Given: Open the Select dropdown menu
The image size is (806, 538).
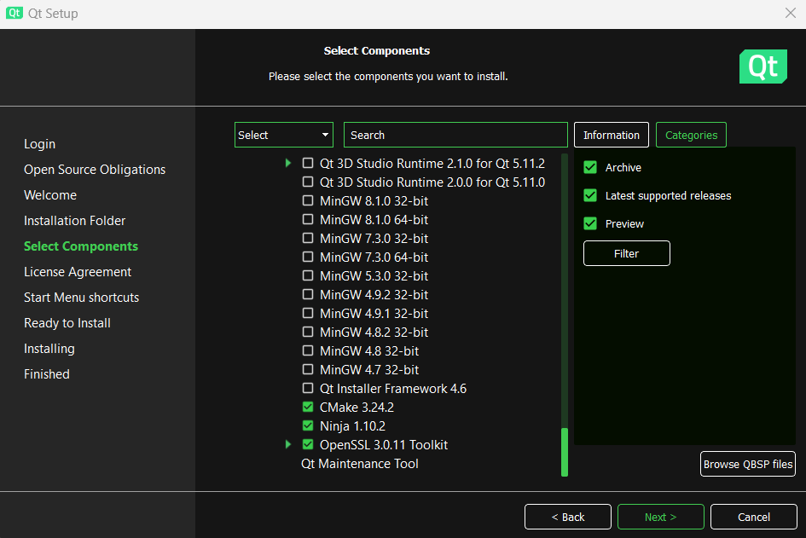Looking at the screenshot, I should click(x=283, y=135).
